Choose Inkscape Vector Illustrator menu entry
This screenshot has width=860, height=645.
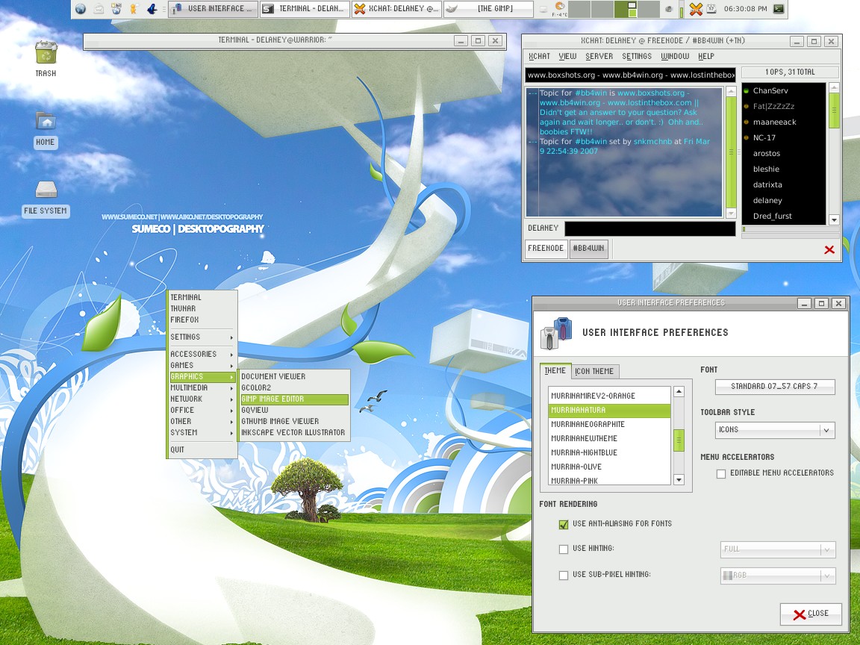[x=295, y=433]
